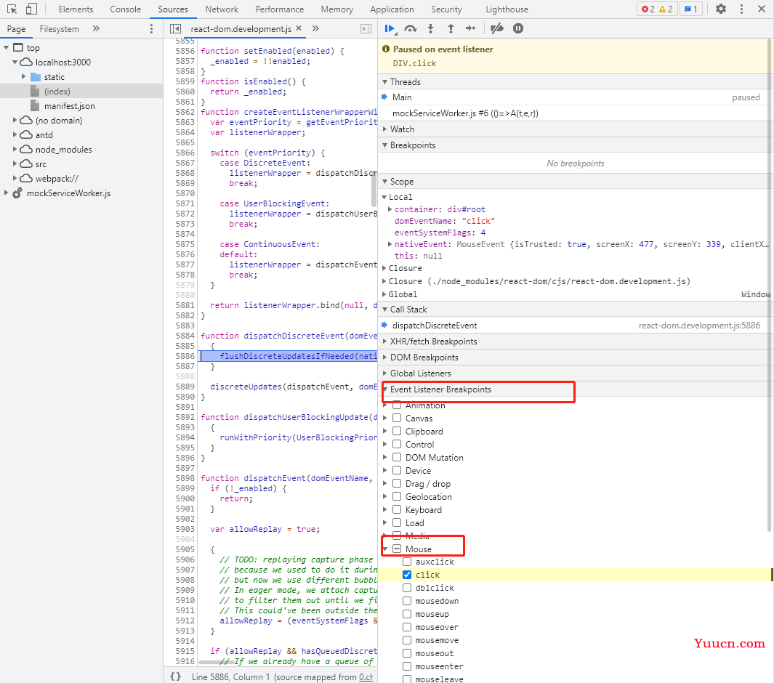Open the Network tab
774x683 pixels.
coord(222,9)
